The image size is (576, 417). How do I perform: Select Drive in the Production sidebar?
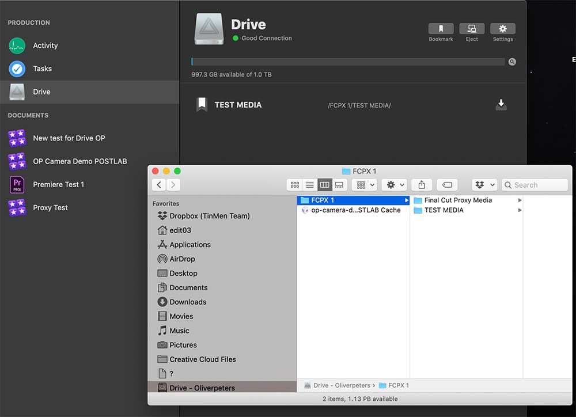tap(90, 92)
